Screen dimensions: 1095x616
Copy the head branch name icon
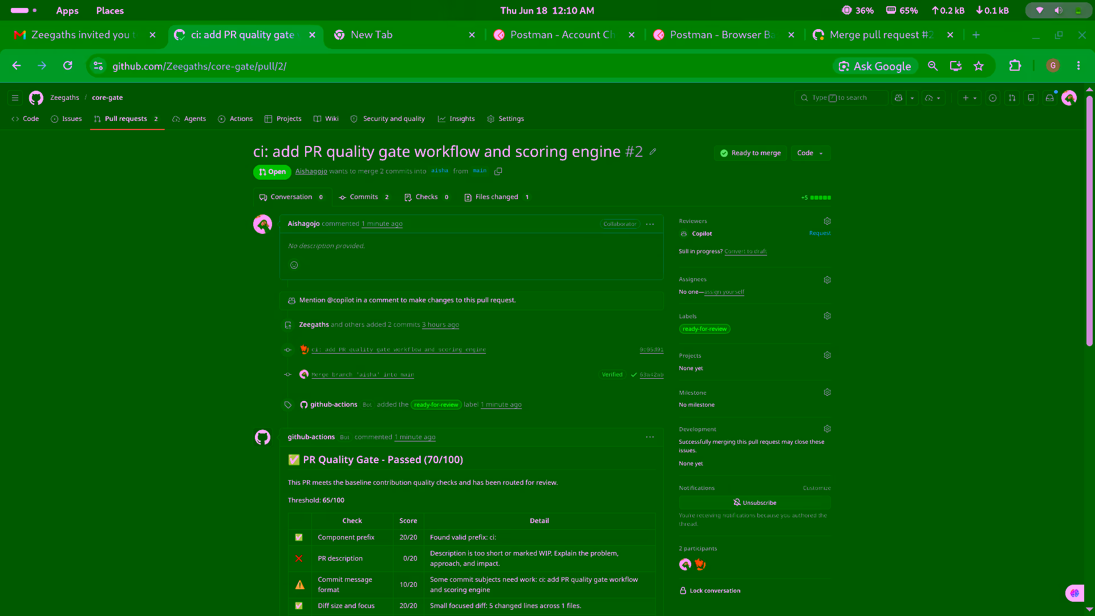pos(498,171)
